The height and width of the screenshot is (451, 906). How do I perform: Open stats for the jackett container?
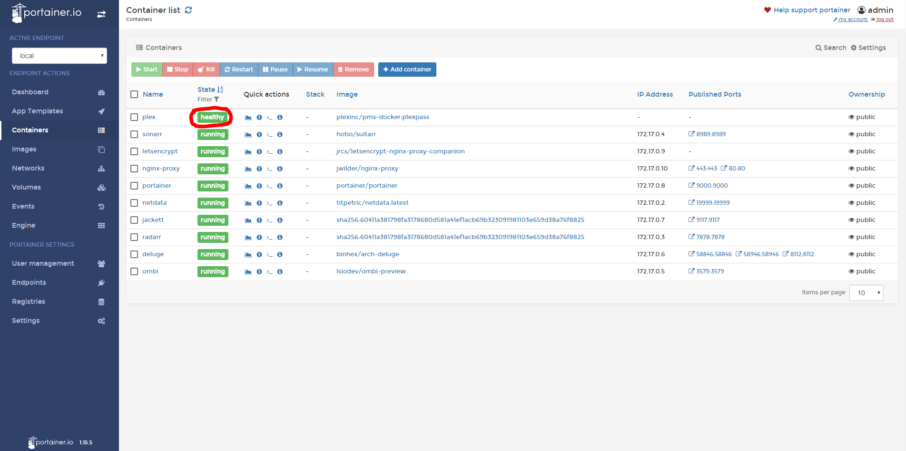[x=248, y=220]
